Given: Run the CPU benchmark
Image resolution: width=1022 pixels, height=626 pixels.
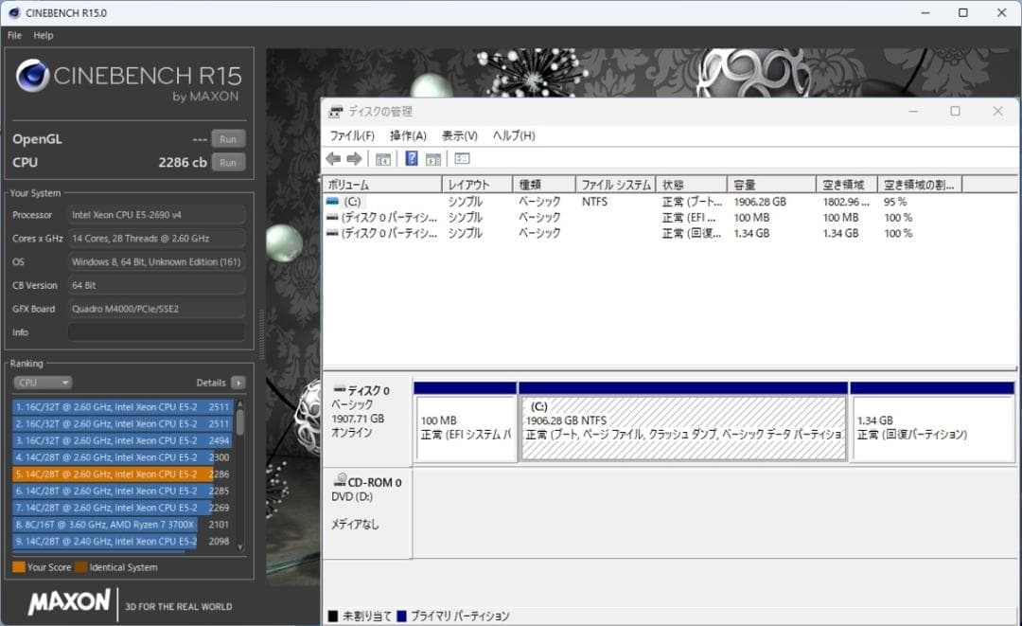Looking at the screenshot, I should tap(227, 162).
